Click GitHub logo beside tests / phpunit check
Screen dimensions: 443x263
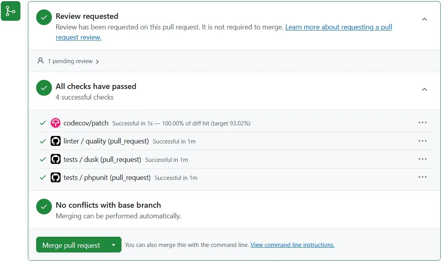56,178
